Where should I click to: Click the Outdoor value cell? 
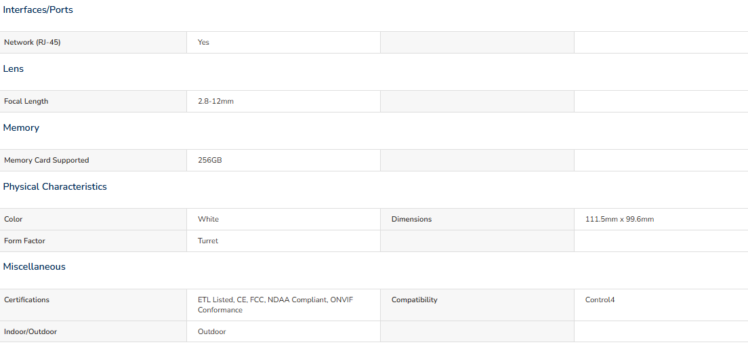coord(283,331)
